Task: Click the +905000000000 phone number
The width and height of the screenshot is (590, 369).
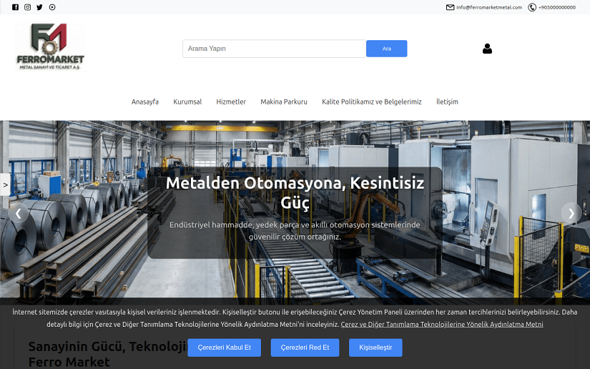Action: (557, 7)
